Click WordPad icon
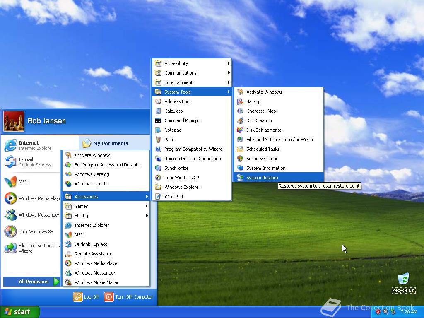 coord(158,197)
